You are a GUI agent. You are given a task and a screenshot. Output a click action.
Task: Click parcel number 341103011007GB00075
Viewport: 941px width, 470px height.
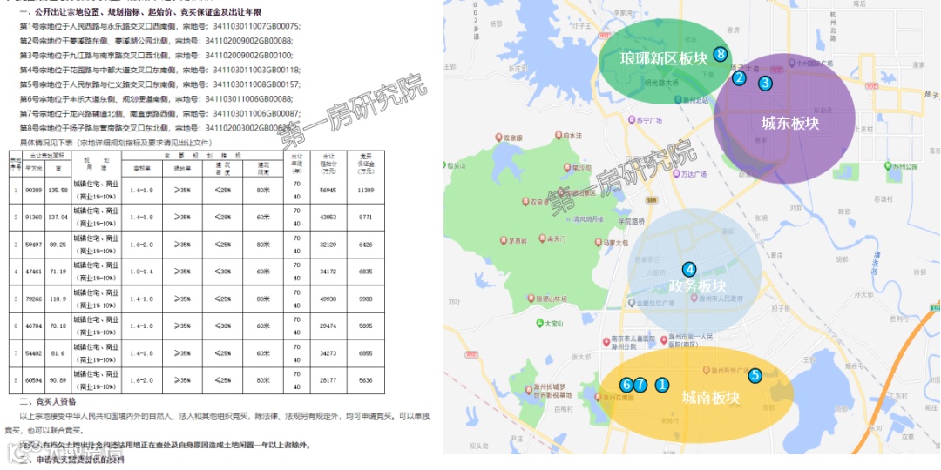(x=254, y=26)
